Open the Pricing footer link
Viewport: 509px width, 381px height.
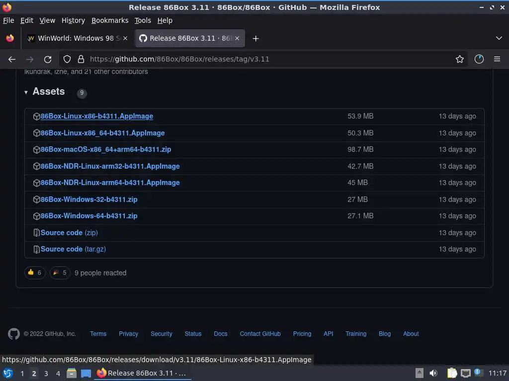click(302, 334)
